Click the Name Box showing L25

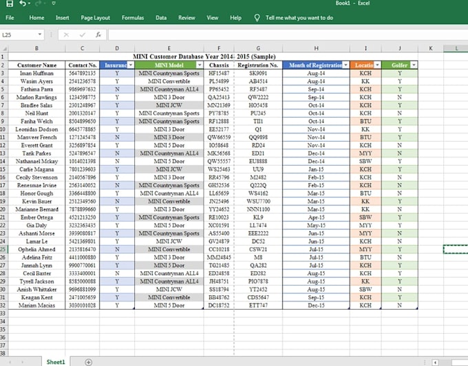coord(19,35)
